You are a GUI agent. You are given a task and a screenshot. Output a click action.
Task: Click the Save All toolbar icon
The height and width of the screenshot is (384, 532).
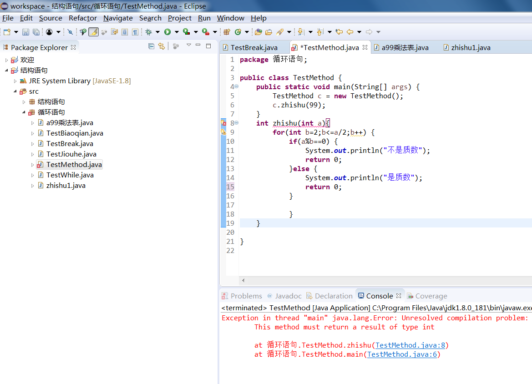pos(36,32)
